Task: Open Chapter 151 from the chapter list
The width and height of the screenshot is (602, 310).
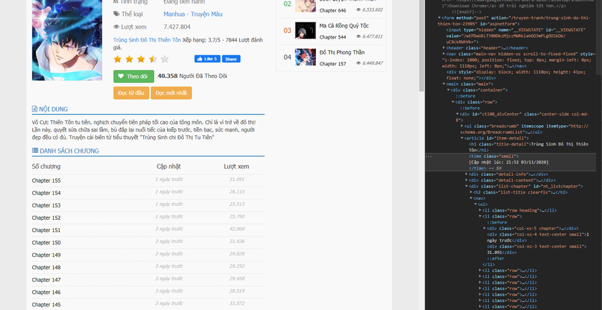Action: click(46, 231)
